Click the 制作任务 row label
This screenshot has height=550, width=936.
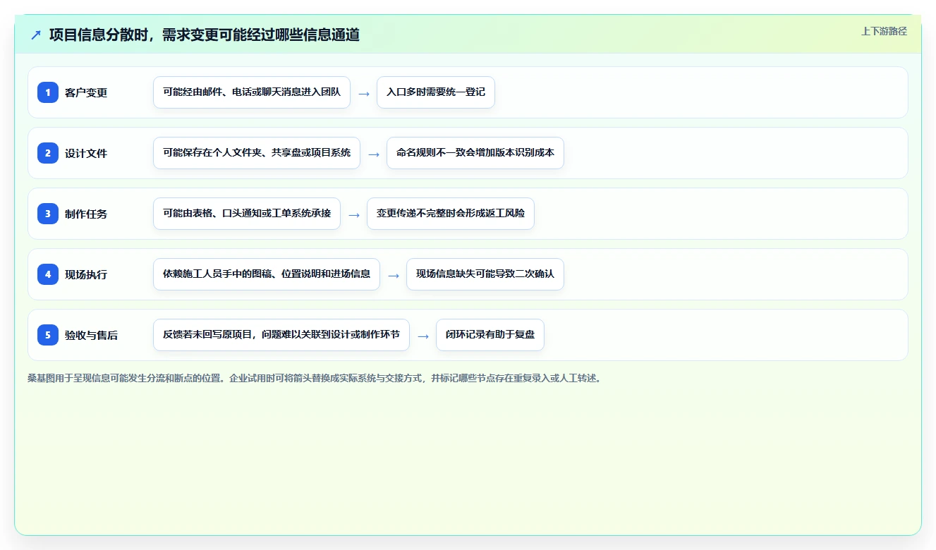coord(86,214)
